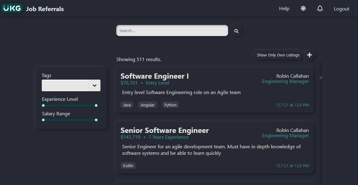Click the timestamp on Software Engineer I card
358x185 pixels.
coord(292,105)
